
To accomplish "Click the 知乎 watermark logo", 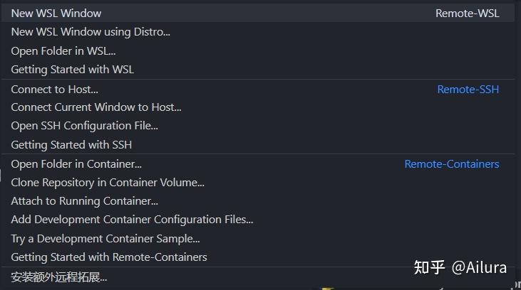I will point(429,268).
